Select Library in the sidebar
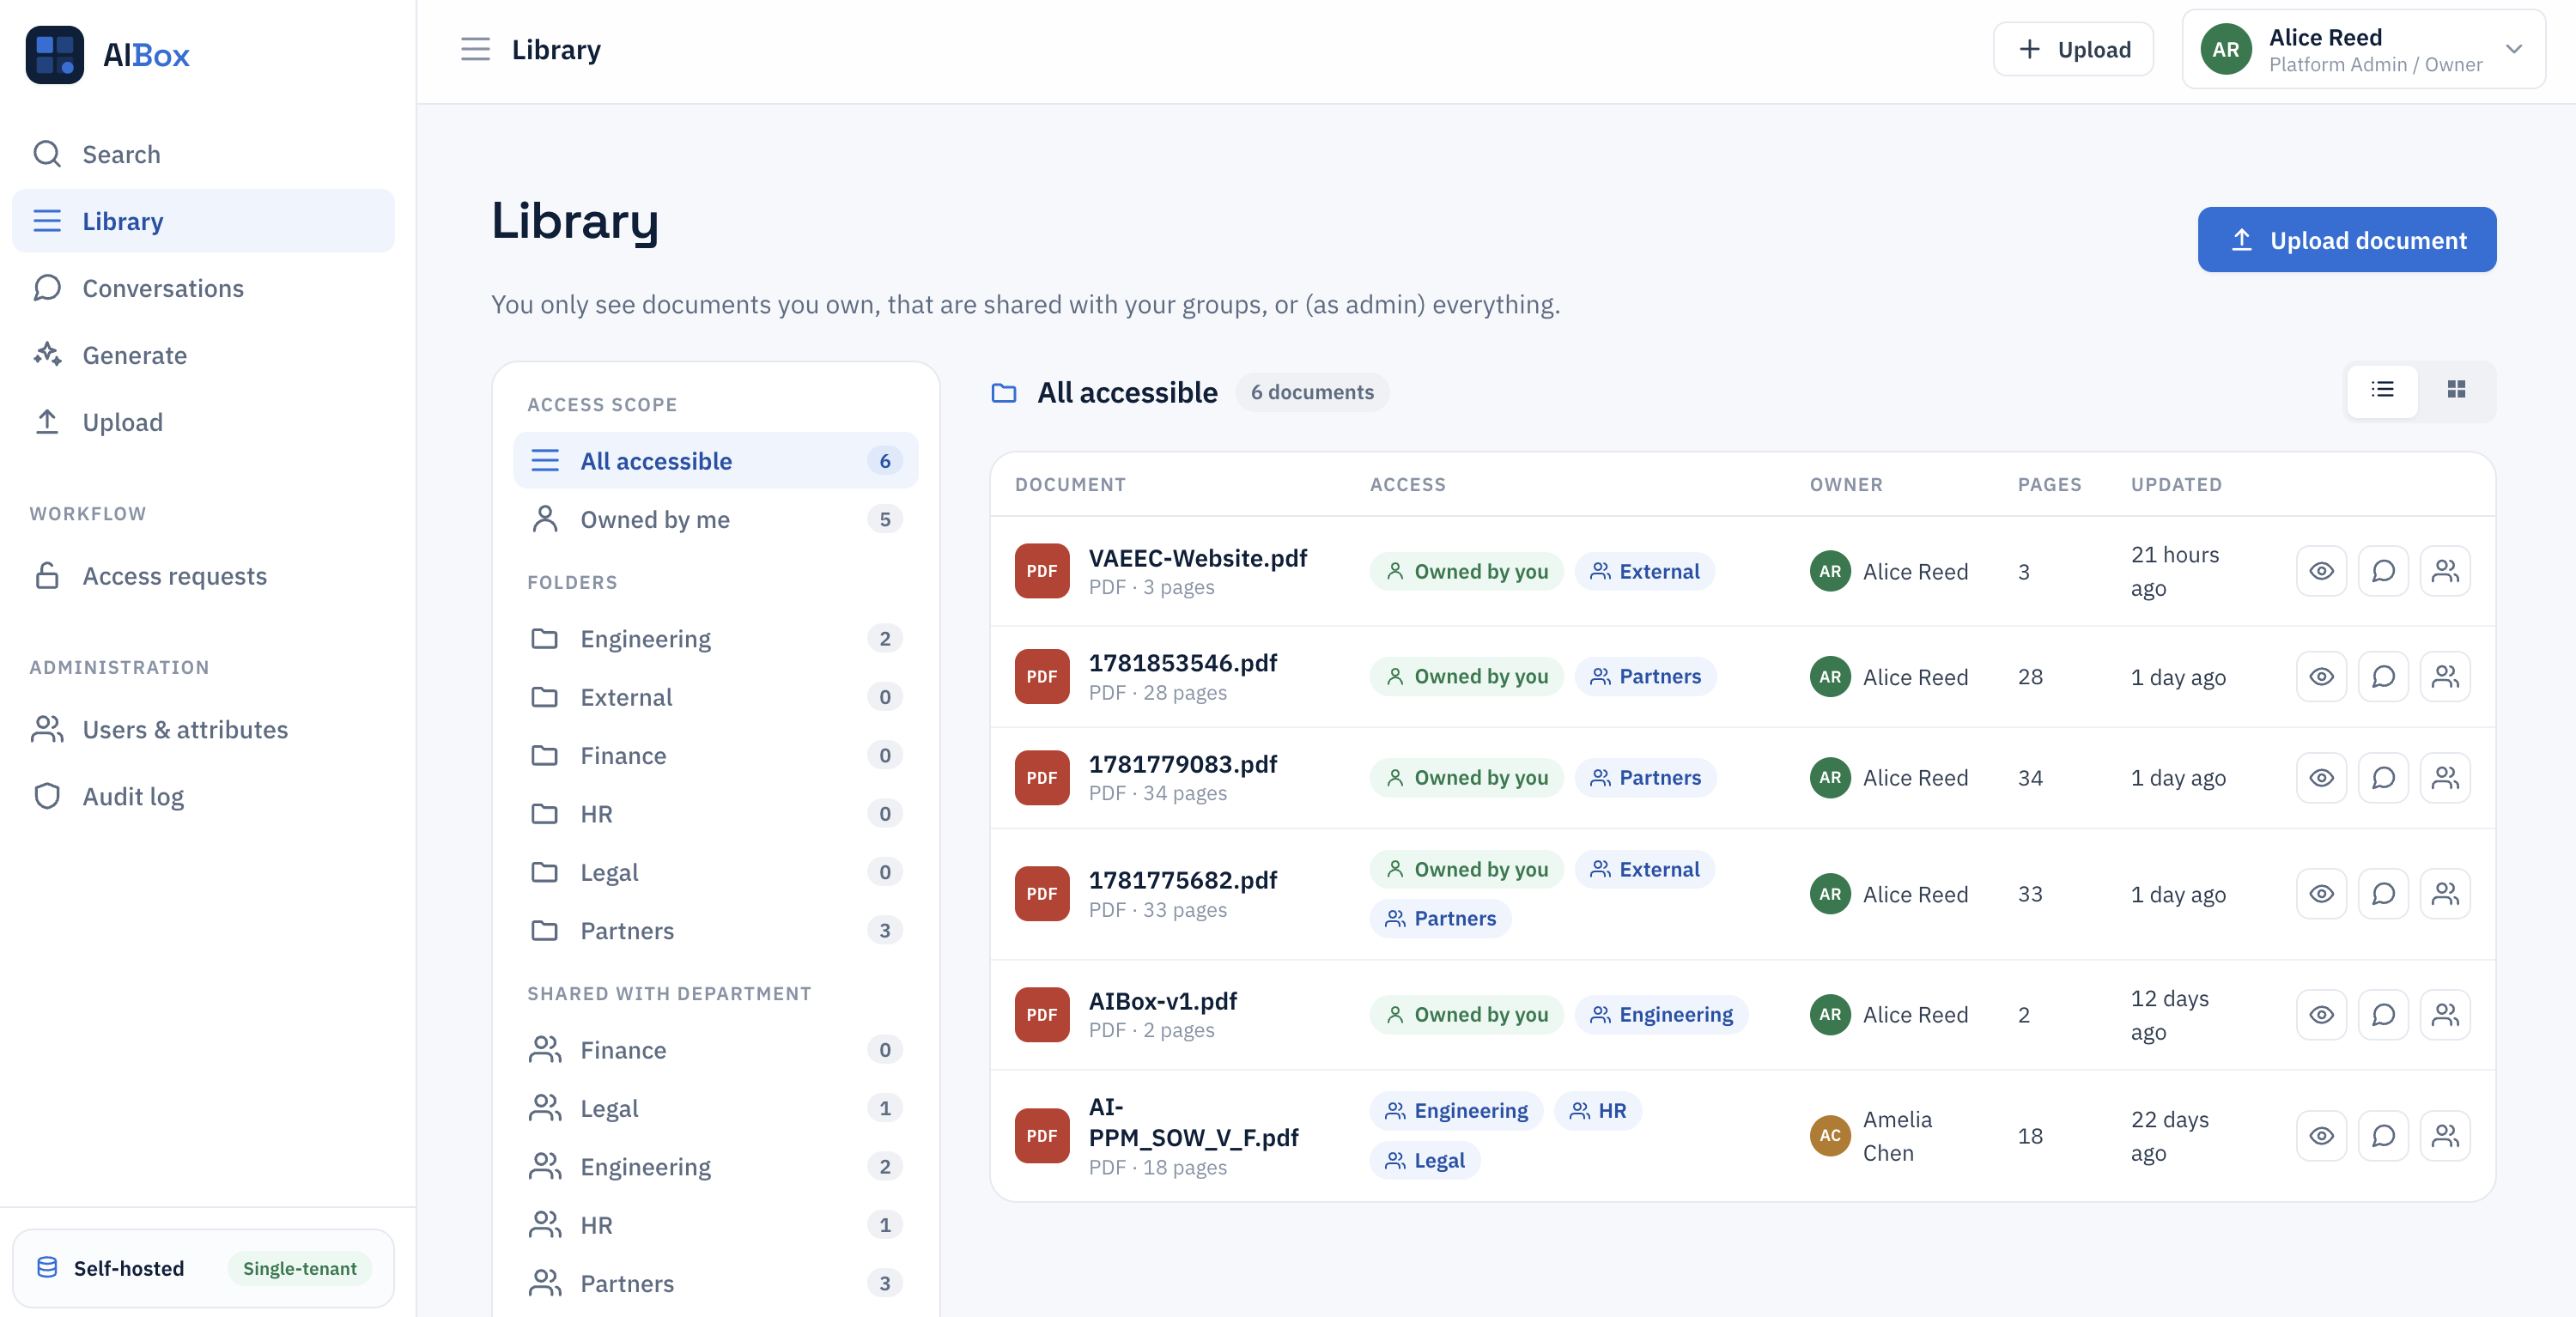The image size is (2576, 1317). coord(203,221)
